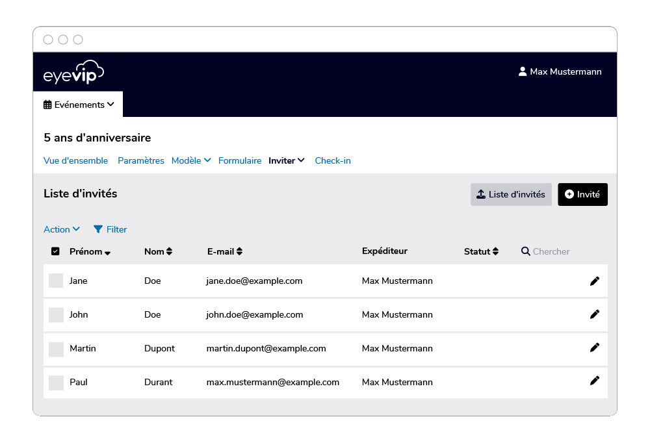This screenshot has width=650, height=443.
Task: Click the black Invité add button
Action: tap(582, 194)
